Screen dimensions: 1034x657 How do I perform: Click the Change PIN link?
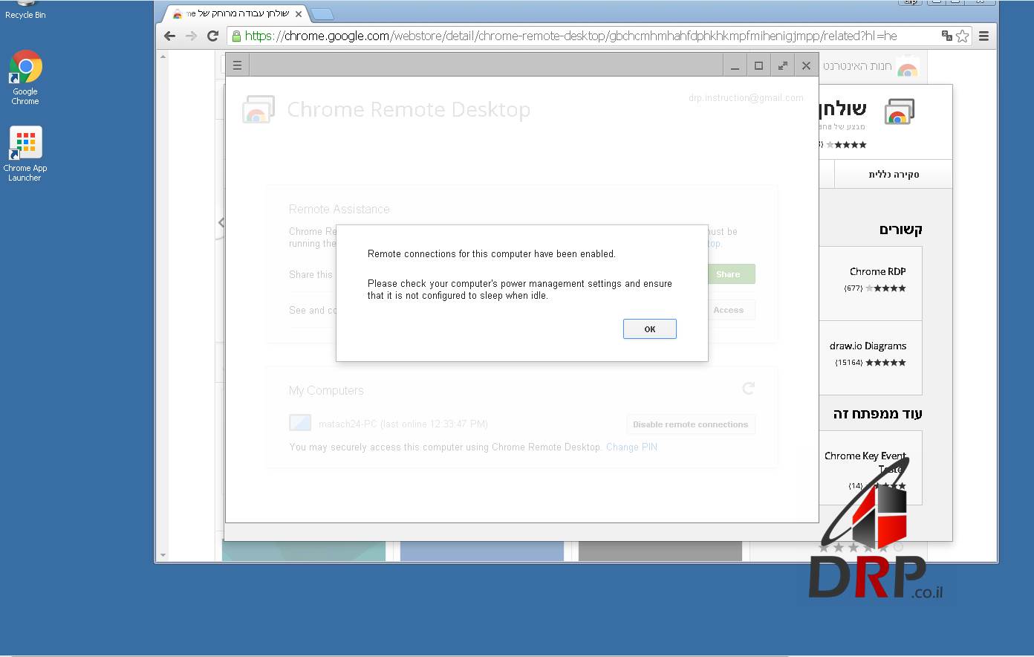pyautogui.click(x=631, y=447)
